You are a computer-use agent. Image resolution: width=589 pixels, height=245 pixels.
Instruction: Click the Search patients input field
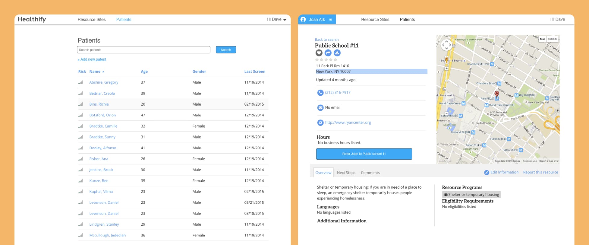point(143,50)
